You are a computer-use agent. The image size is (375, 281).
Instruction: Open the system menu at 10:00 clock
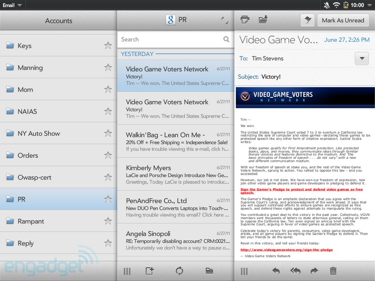(x=360, y=5)
